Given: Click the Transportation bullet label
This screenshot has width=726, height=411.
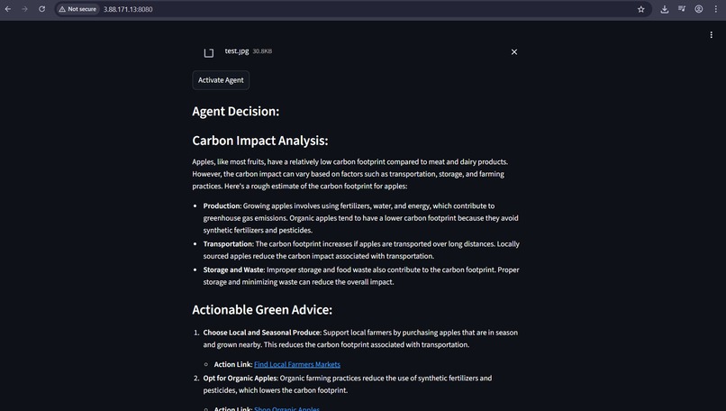Looking at the screenshot, I should click(228, 243).
